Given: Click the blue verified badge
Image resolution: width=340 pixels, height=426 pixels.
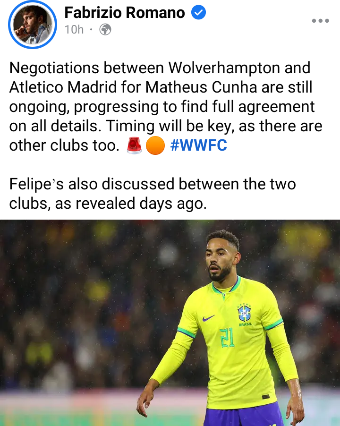Looking at the screenshot, I should 198,12.
